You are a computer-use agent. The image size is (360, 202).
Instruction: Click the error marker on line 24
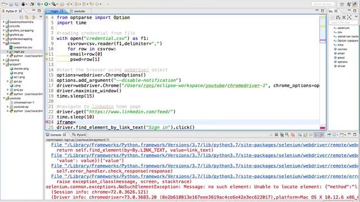pos(47,122)
